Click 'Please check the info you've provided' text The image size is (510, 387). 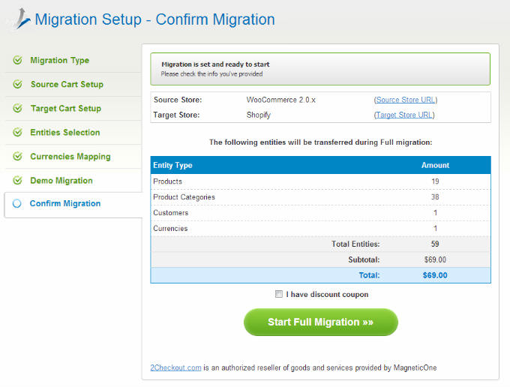211,73
